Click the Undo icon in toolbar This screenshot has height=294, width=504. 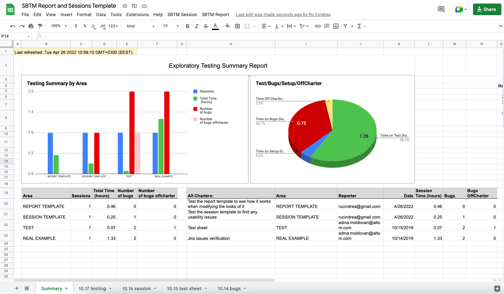tap(13, 26)
